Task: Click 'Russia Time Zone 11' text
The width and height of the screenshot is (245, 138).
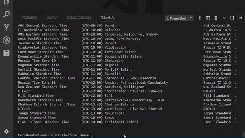Action: click(37, 82)
